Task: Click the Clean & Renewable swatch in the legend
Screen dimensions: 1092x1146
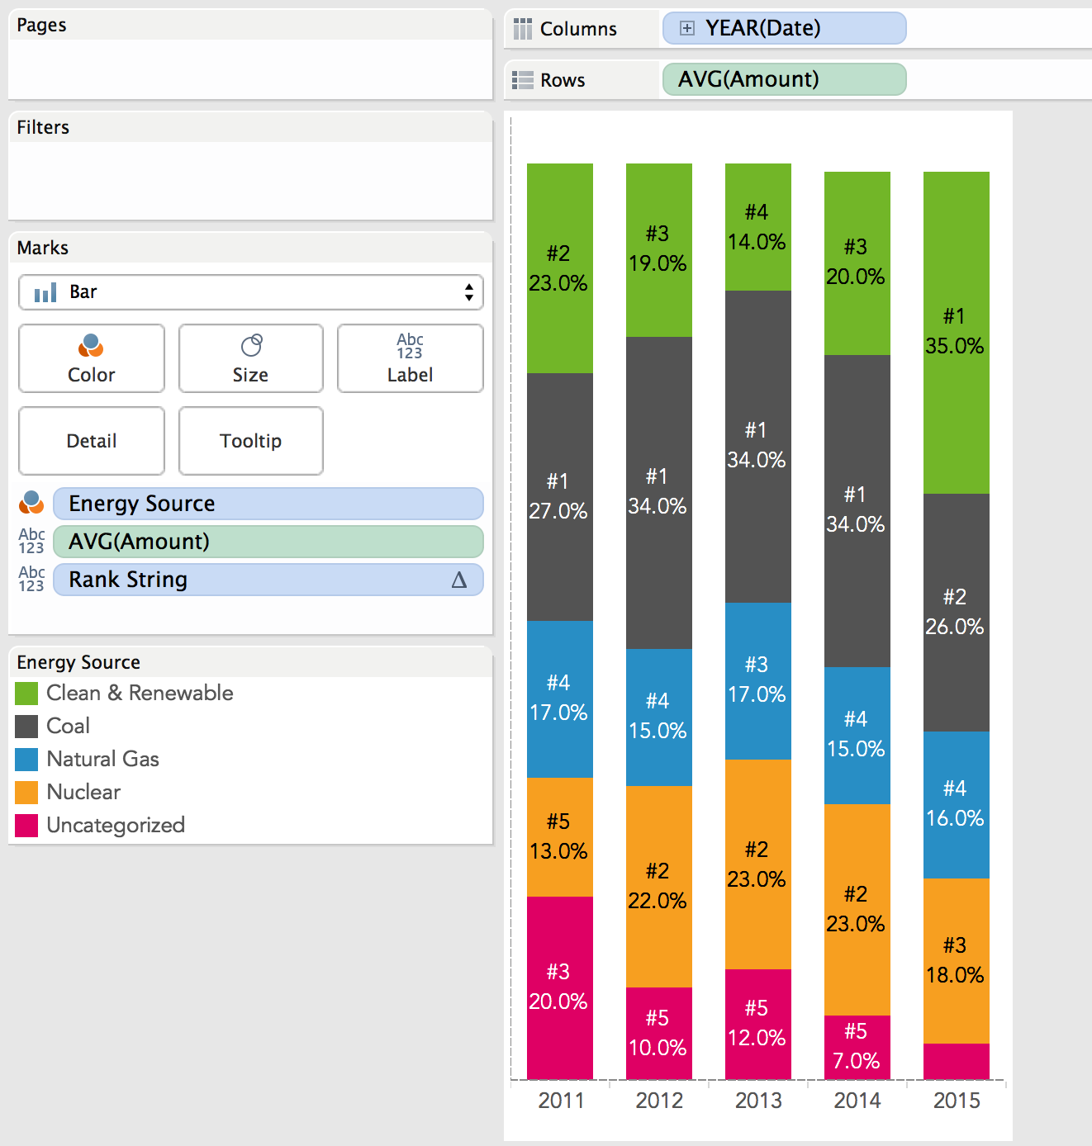Action: pos(26,693)
